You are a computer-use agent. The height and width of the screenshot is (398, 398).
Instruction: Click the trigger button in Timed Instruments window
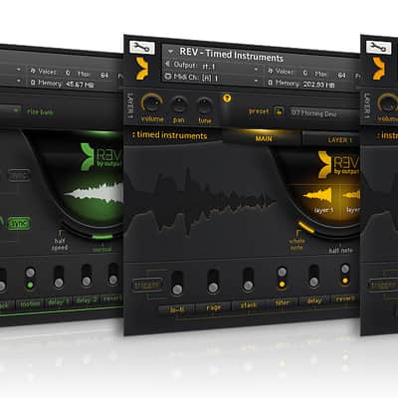click(x=147, y=285)
